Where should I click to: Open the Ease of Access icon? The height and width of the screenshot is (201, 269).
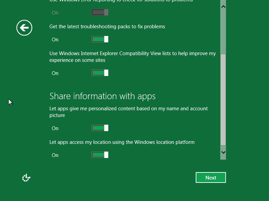(26, 178)
